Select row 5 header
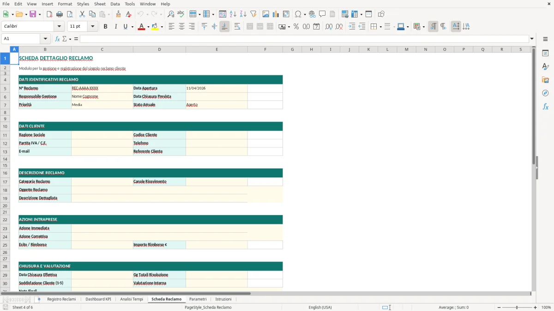This screenshot has height=311, width=554. tap(5, 88)
